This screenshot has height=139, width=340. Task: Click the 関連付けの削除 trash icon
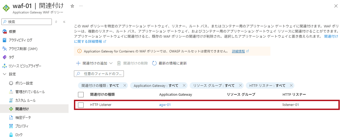click(119, 63)
